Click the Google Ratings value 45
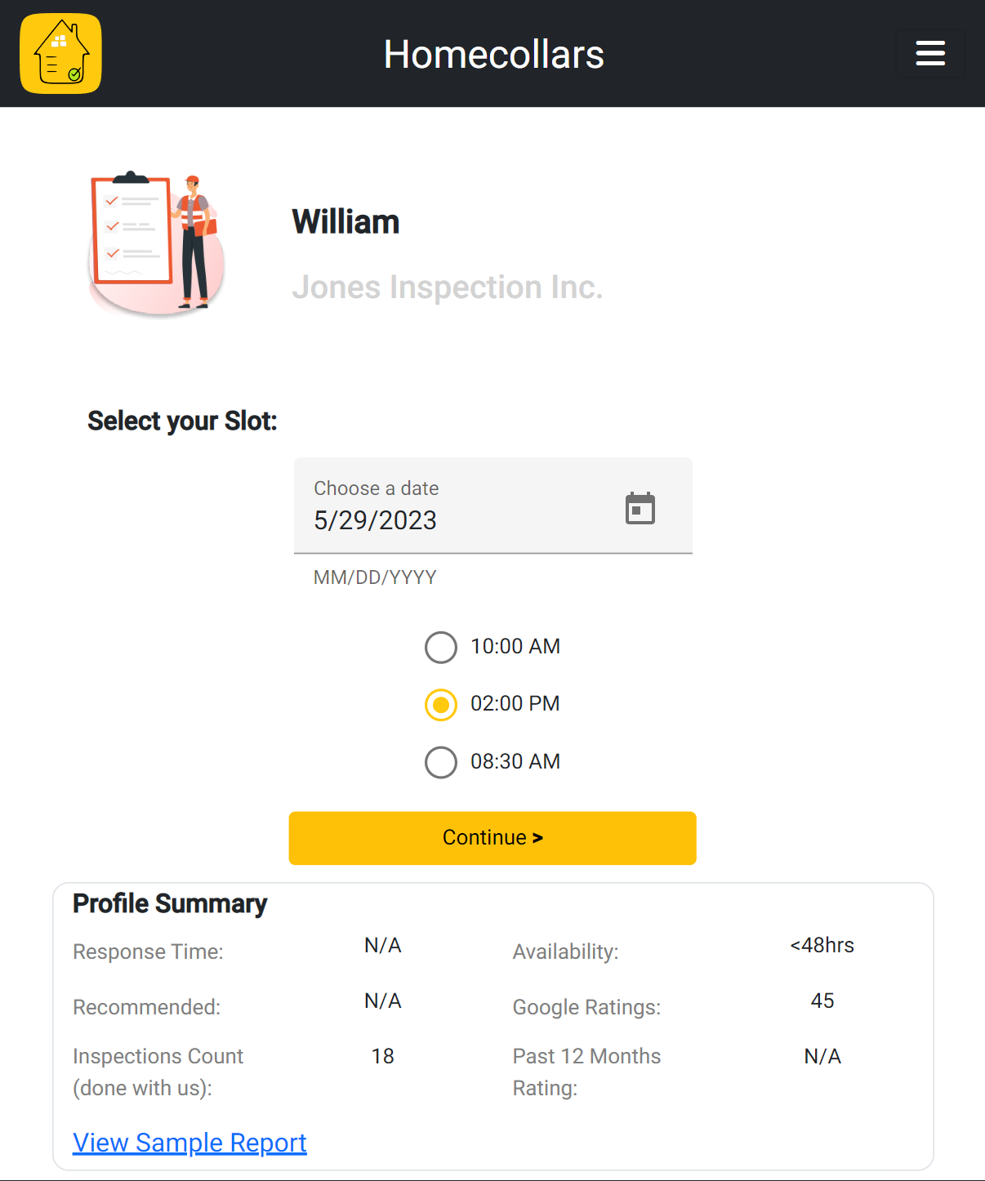This screenshot has width=985, height=1181. tap(822, 1001)
